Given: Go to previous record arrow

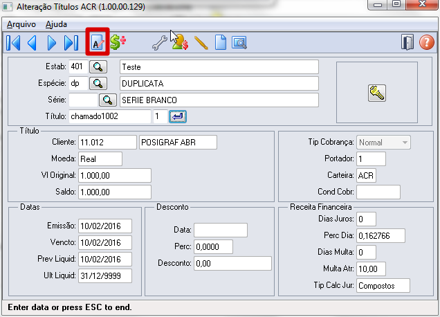Looking at the screenshot, I should [32, 43].
